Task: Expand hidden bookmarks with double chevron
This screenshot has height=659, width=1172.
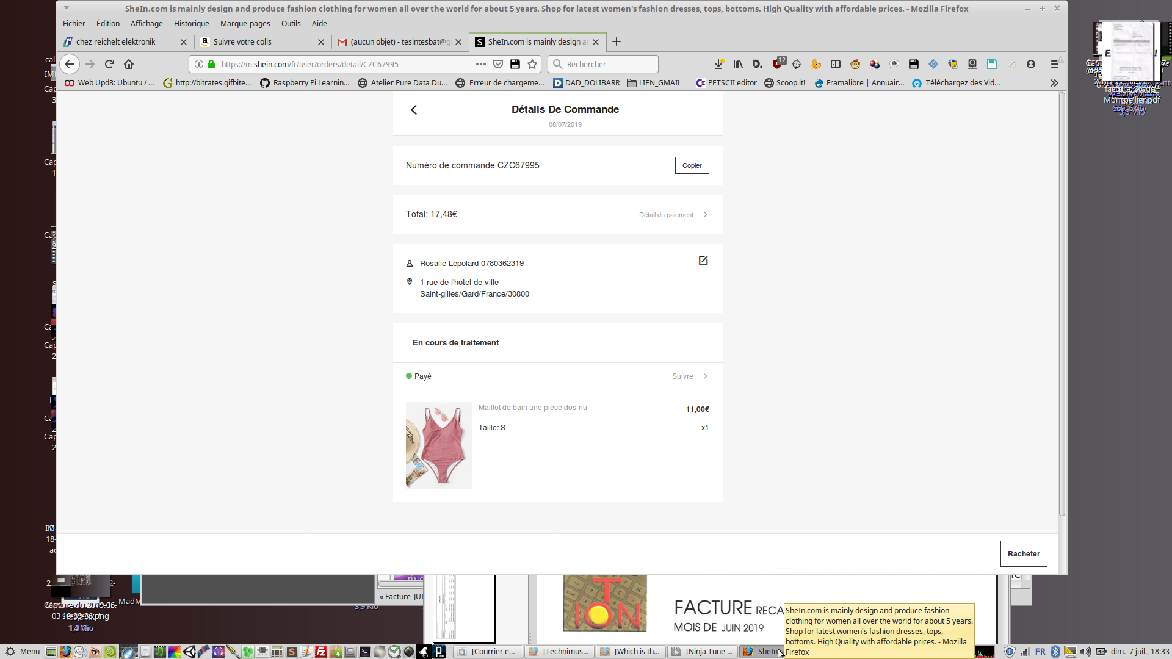Action: (1054, 83)
